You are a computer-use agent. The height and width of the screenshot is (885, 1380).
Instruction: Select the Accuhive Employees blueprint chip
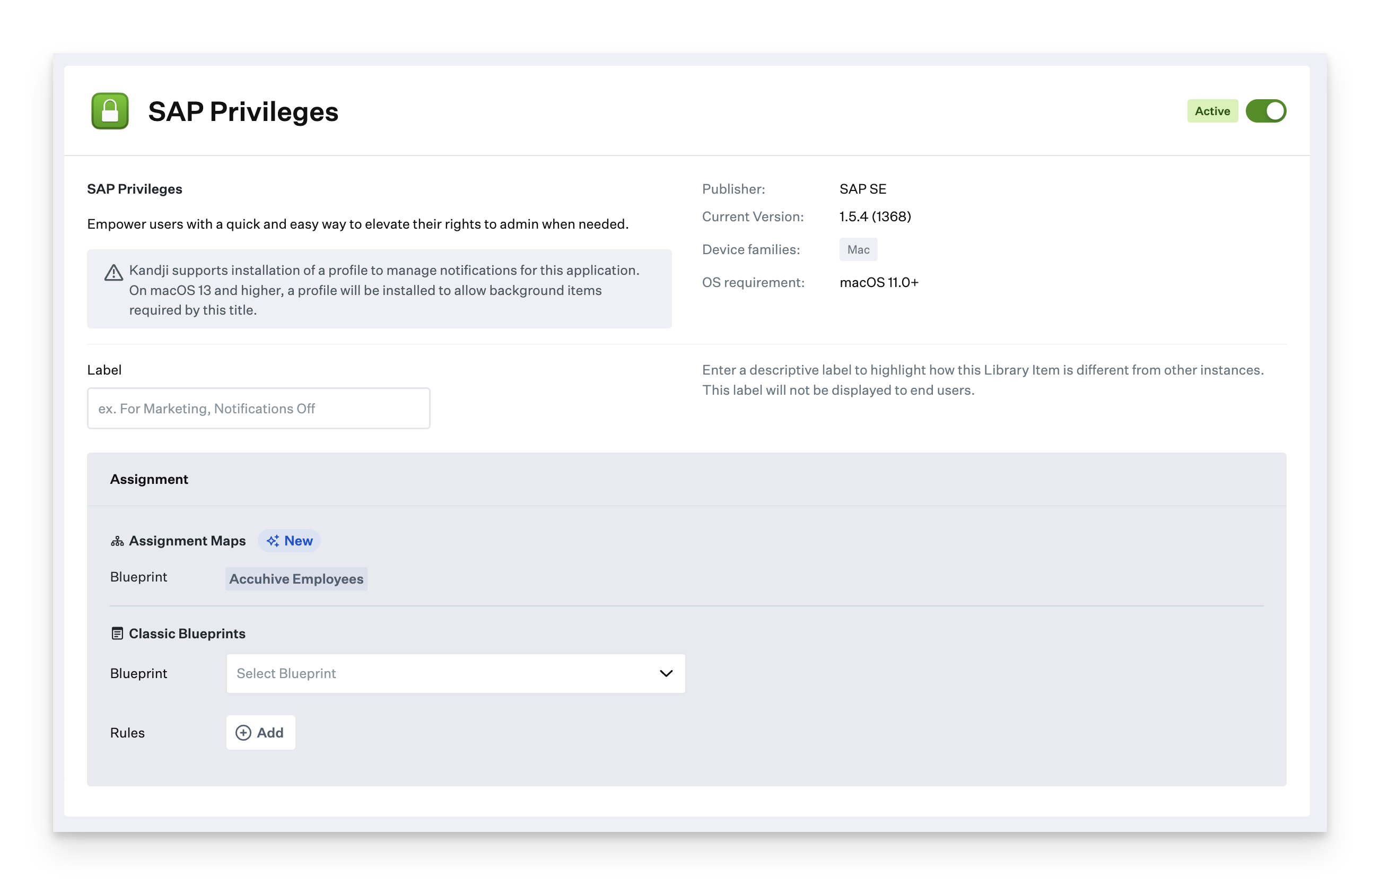click(x=296, y=579)
